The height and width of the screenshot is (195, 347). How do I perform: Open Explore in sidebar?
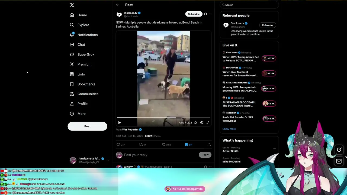tap(79, 25)
